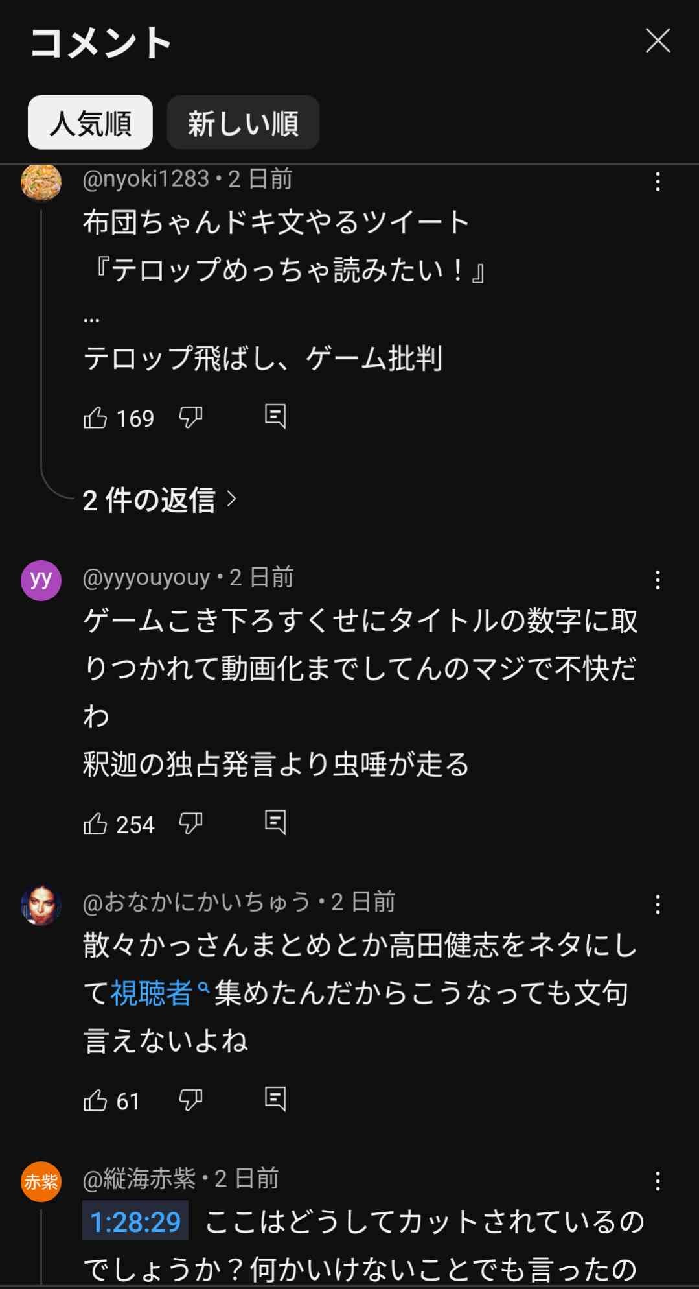This screenshot has height=1289, width=699.
Task: Dislike the @yyyouyouy comment
Action: coord(190,823)
